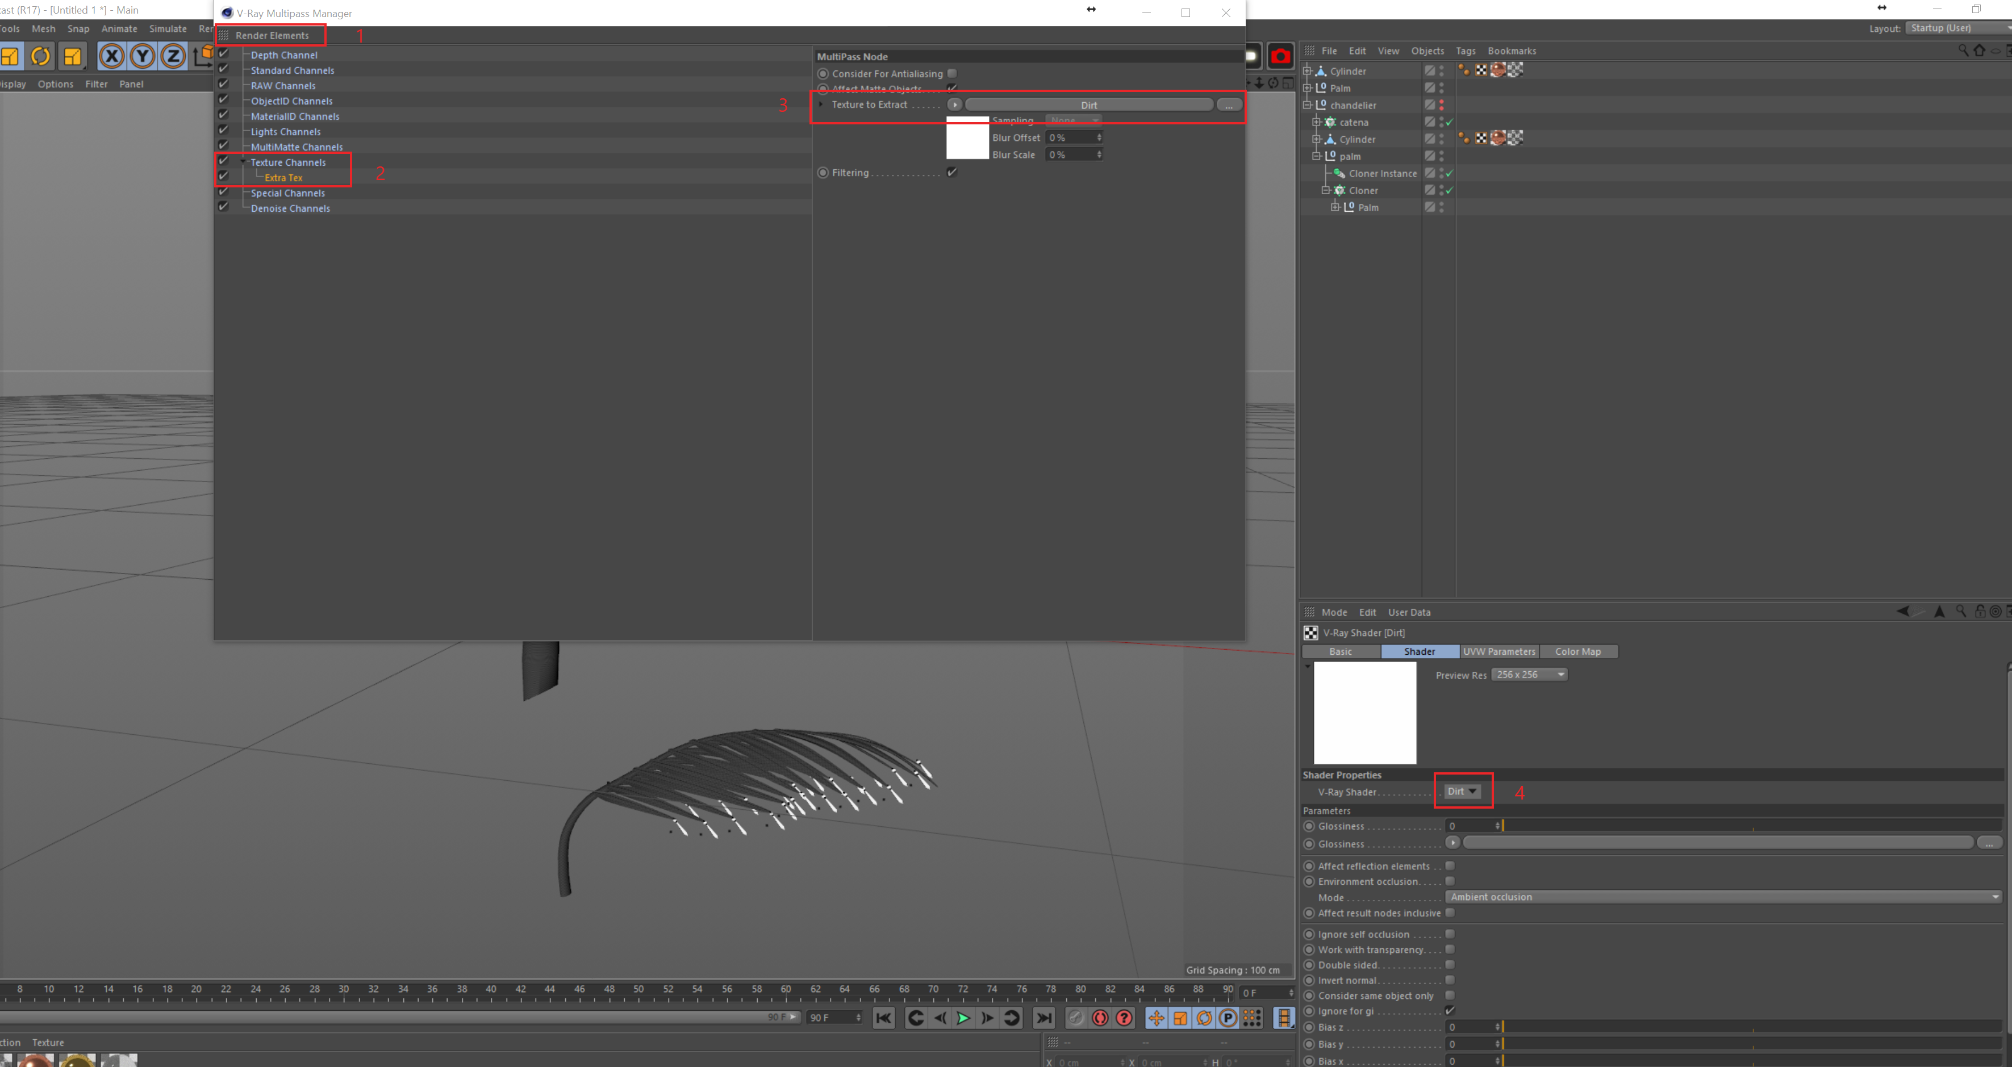Viewport: 2012px width, 1067px height.
Task: Click the red render record icon
Action: 1280,56
